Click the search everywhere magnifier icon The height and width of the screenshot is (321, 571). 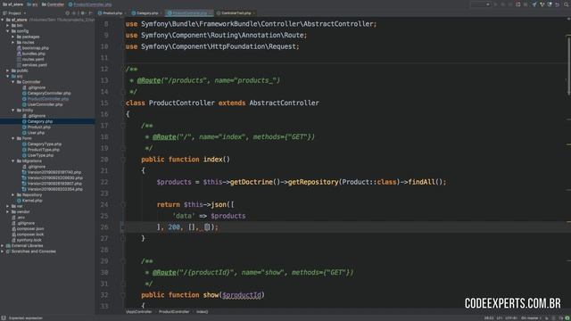coord(567,4)
